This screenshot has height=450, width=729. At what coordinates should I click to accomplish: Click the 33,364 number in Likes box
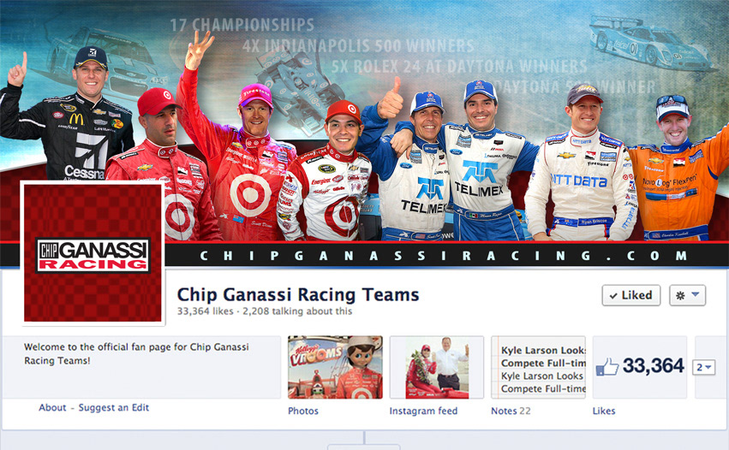click(x=654, y=366)
